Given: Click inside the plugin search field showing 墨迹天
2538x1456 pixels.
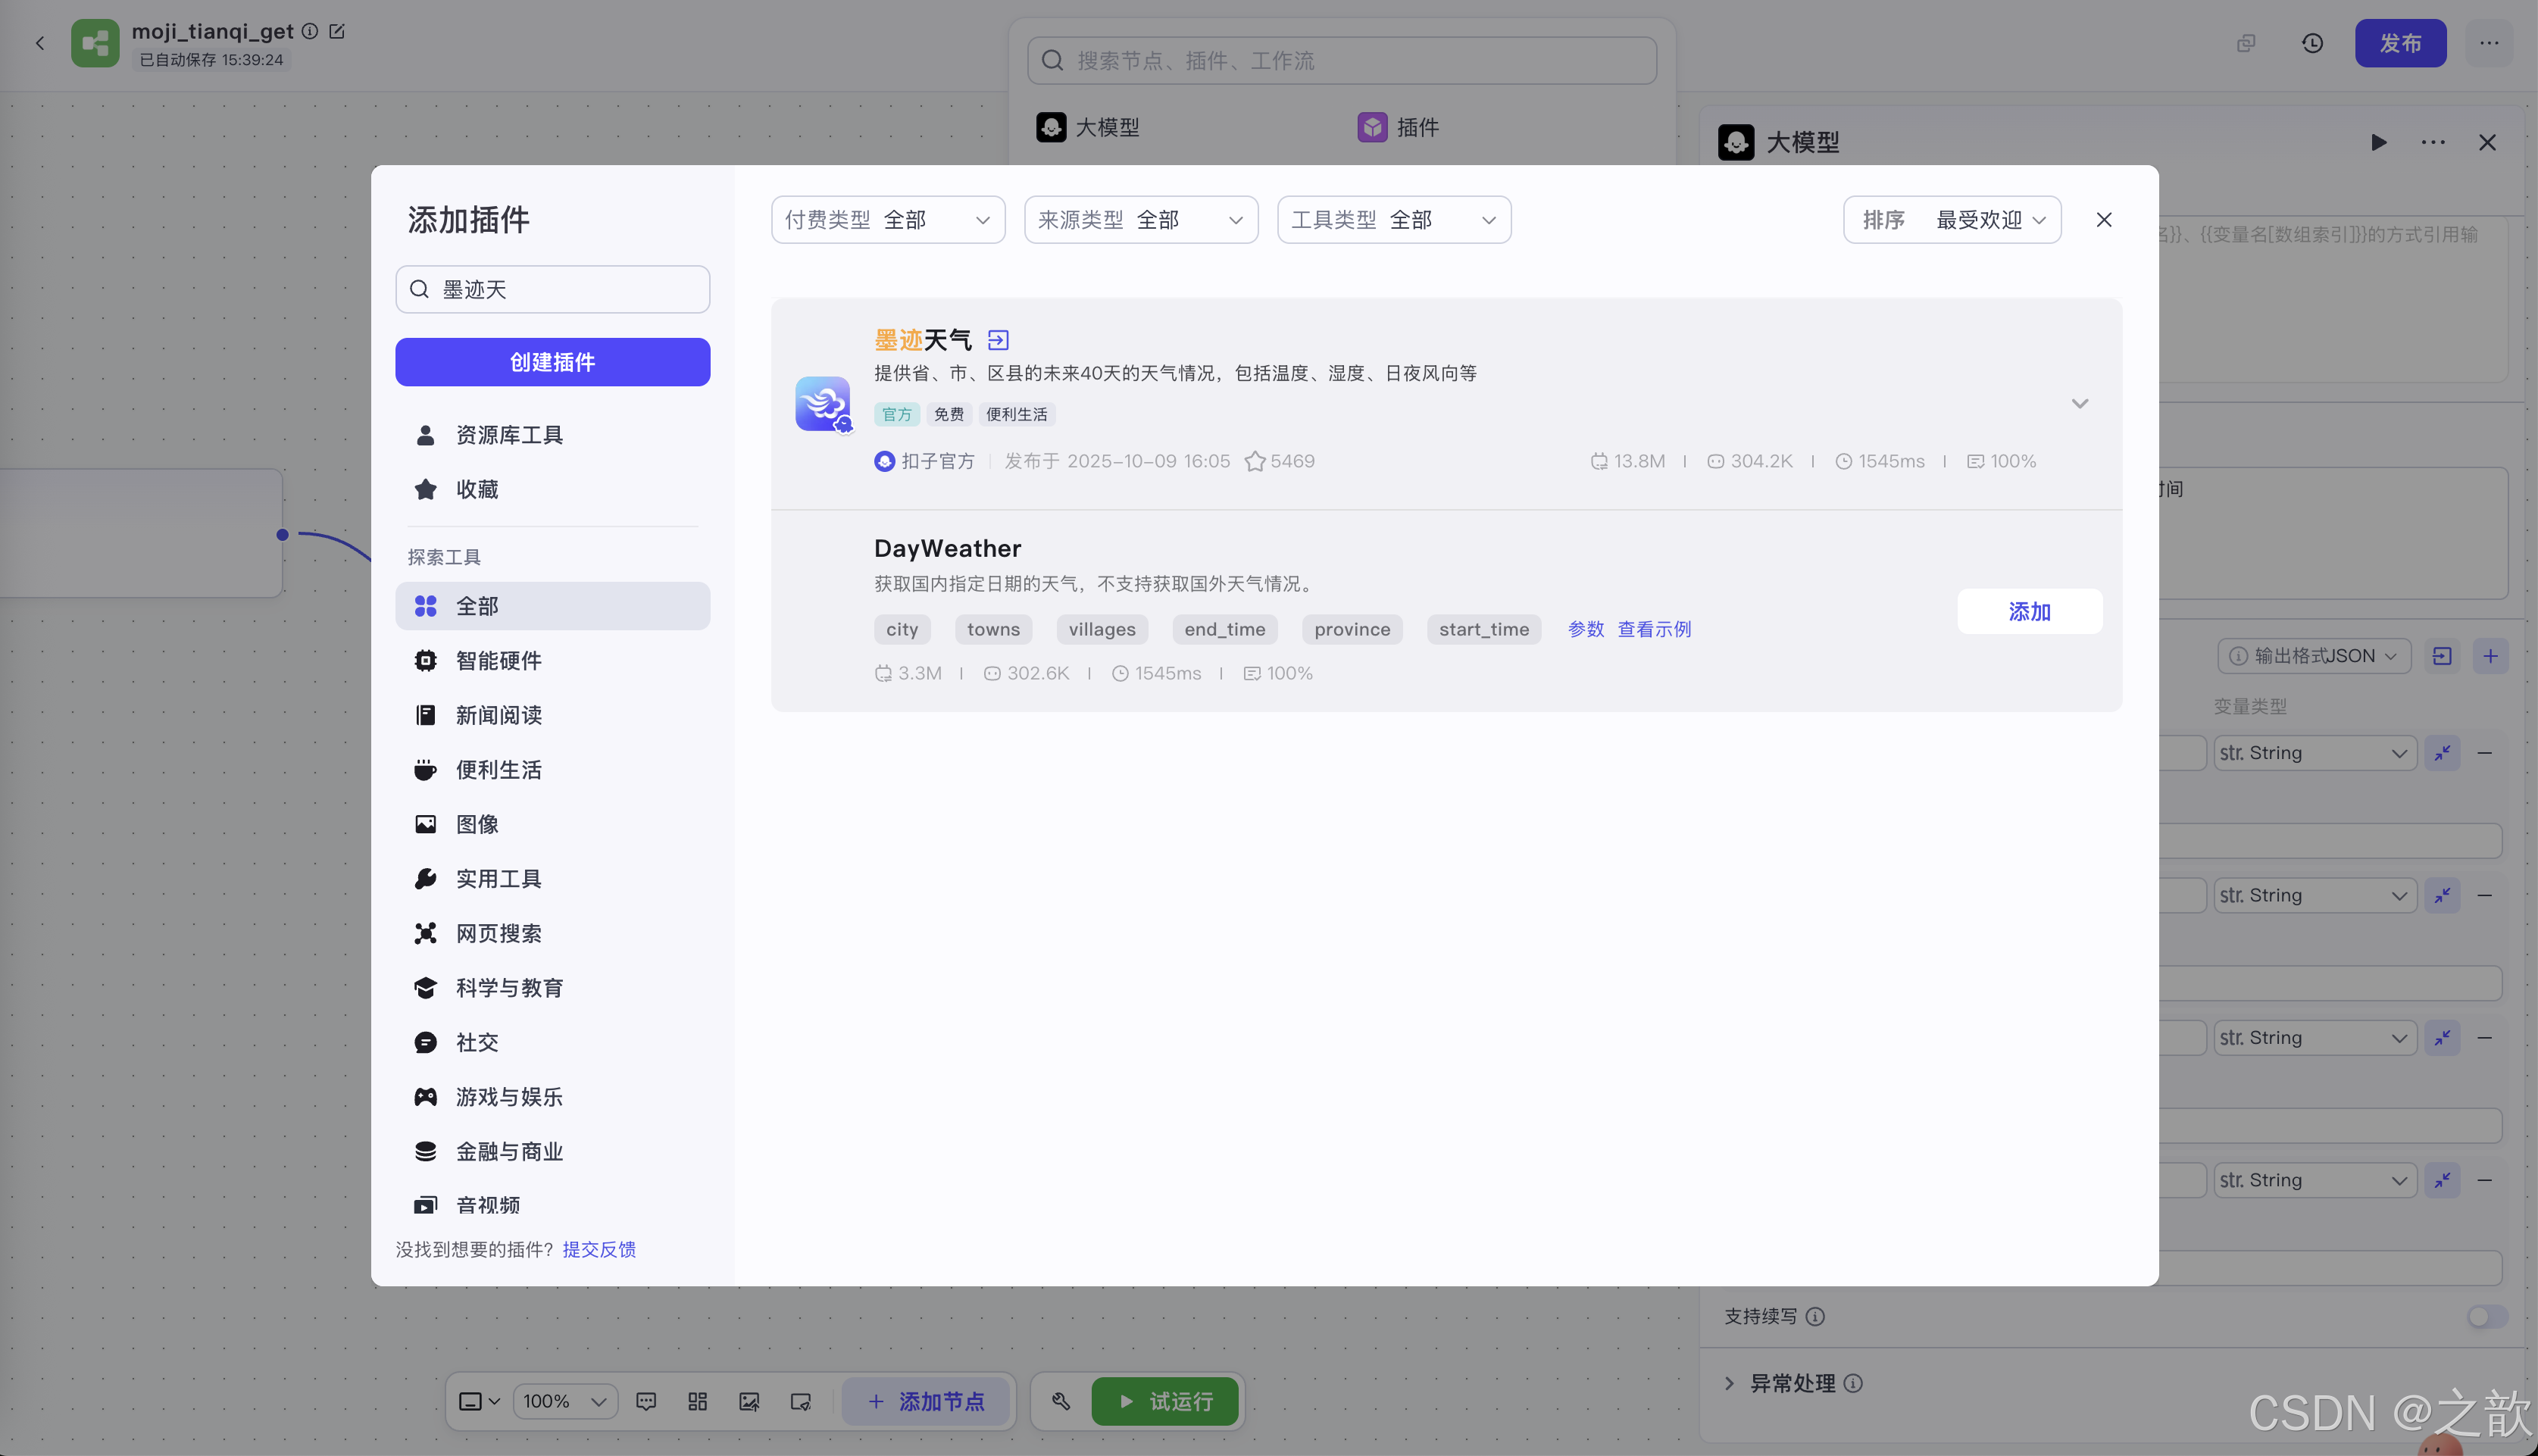Looking at the screenshot, I should (553, 289).
